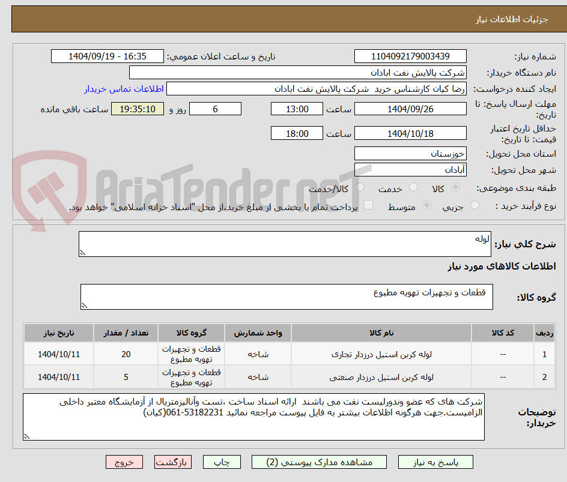Click the گروه کالا table column header

point(191,333)
